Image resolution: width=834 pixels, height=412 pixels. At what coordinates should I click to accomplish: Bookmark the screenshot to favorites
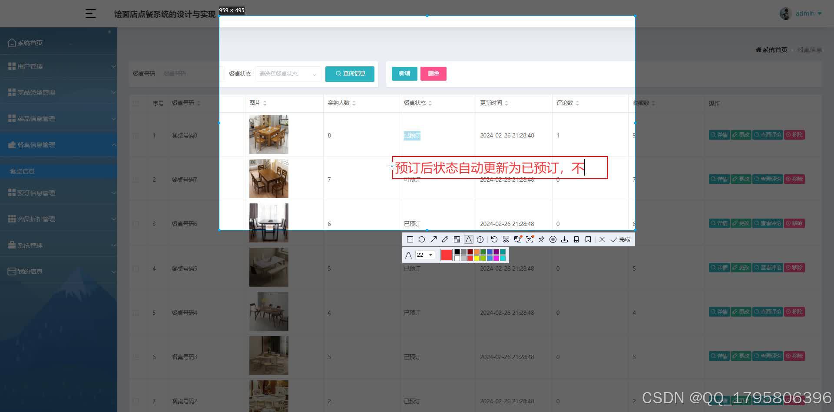[x=588, y=239]
